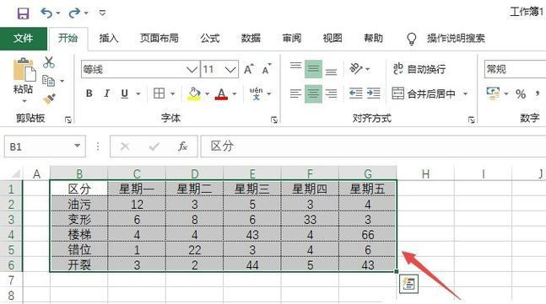546x304 pixels.
Task: Toggle 自动换行 wrap text
Action: tap(419, 69)
